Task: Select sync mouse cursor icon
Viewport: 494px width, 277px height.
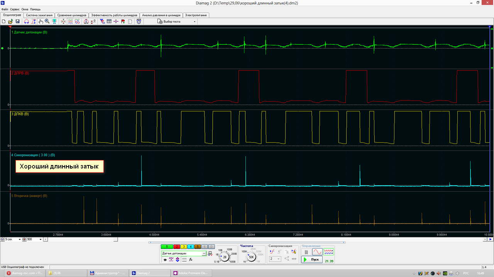Action: [x=294, y=252]
